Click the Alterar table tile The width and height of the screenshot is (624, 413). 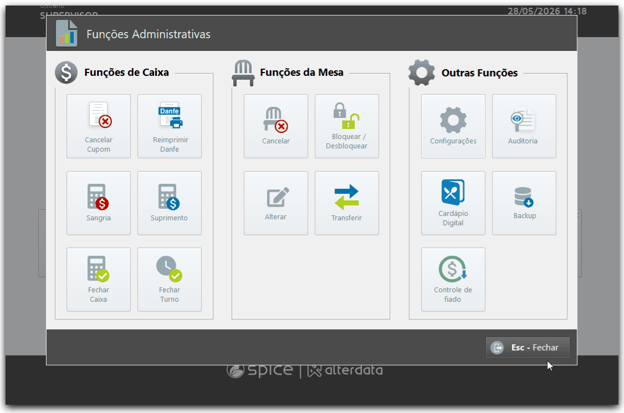pyautogui.click(x=276, y=203)
